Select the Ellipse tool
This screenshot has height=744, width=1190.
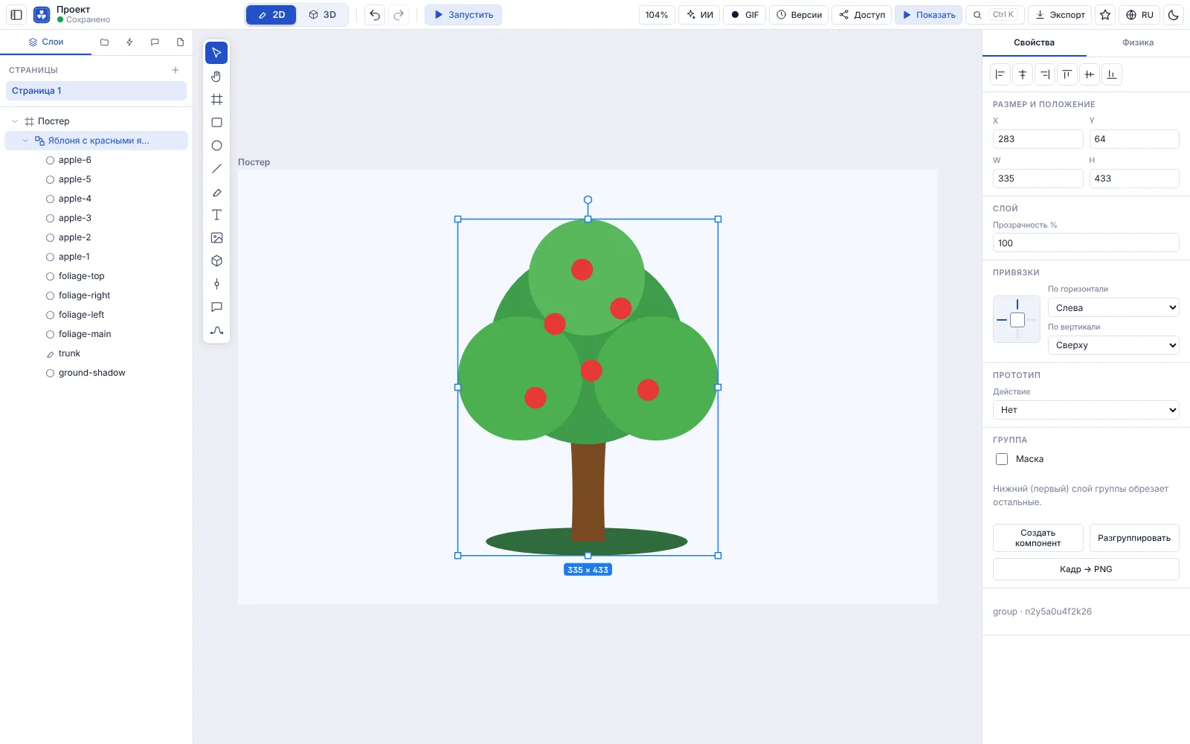coord(216,145)
